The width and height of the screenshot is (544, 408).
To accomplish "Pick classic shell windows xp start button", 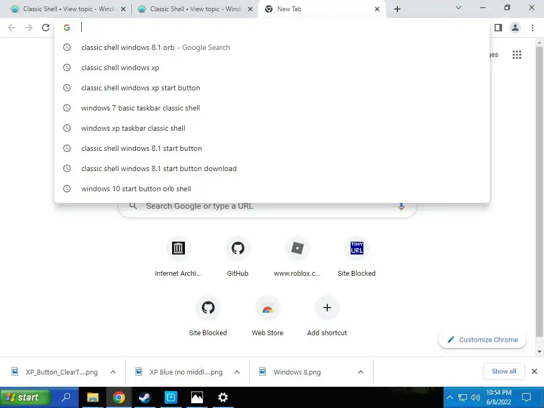I will (272, 88).
